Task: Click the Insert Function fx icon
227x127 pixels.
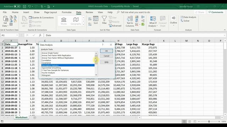Action: [x=40, y=35]
